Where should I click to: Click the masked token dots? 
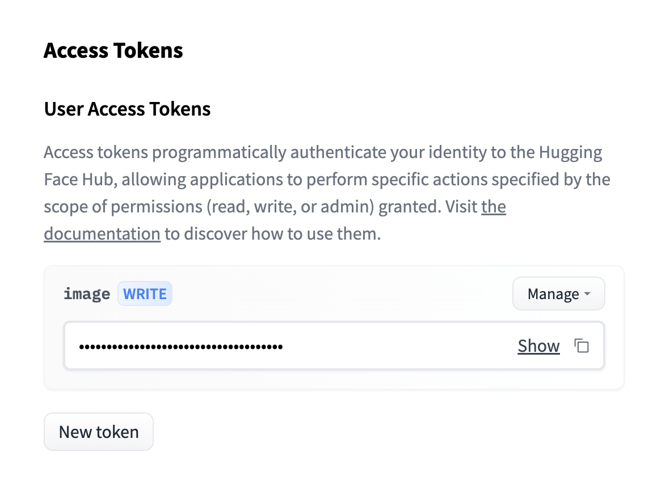pyautogui.click(x=180, y=346)
